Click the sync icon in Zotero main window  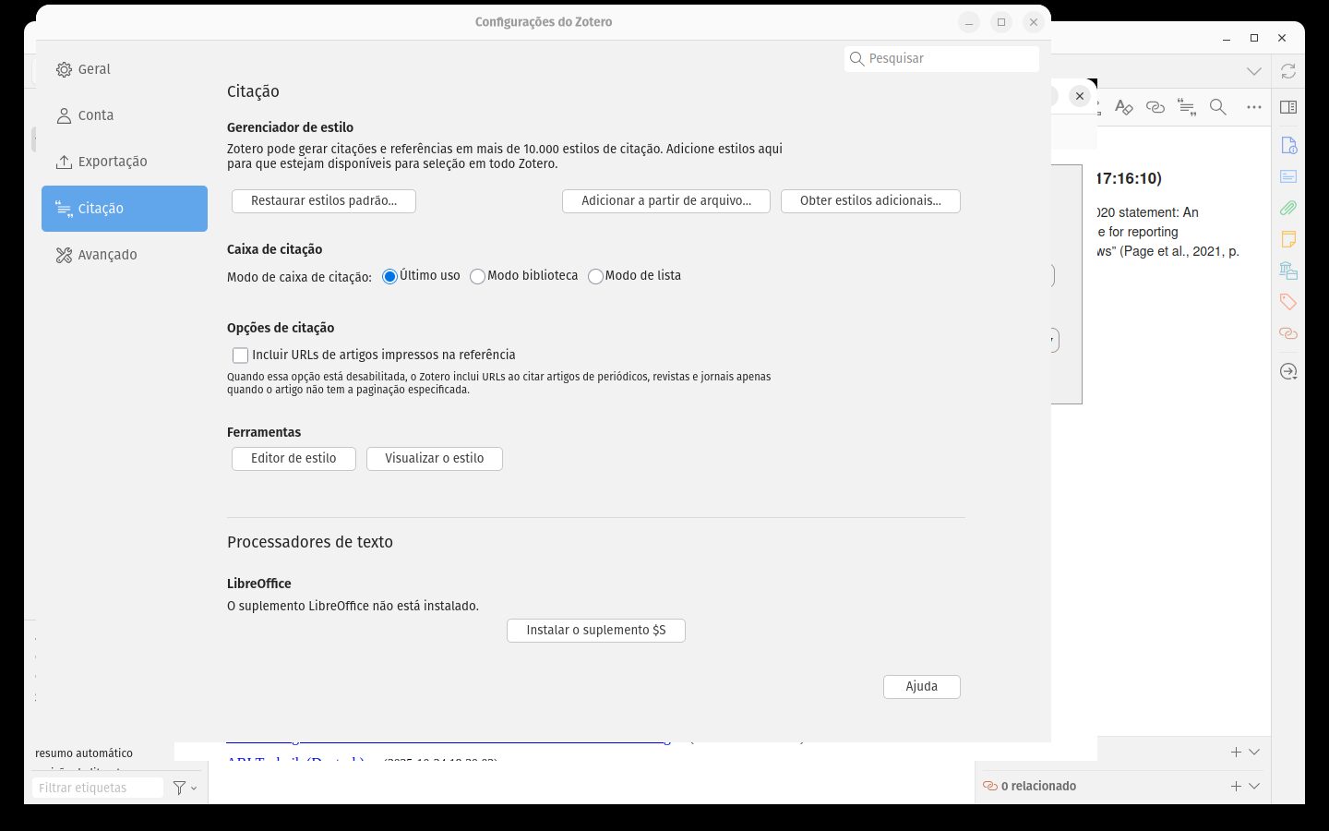pyautogui.click(x=1288, y=71)
